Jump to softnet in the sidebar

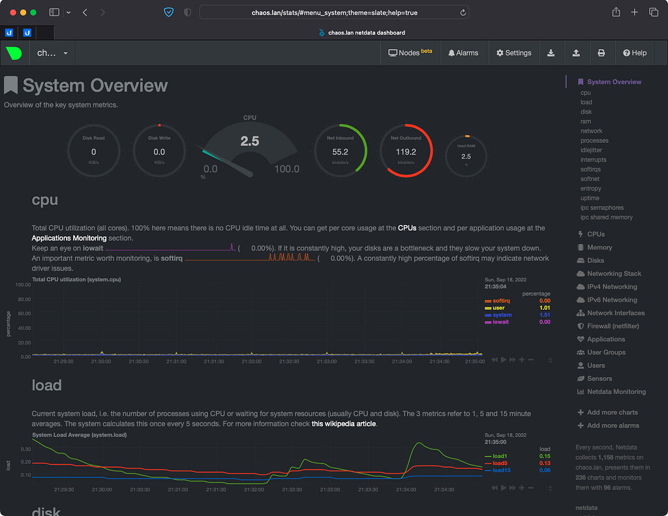pyautogui.click(x=590, y=179)
